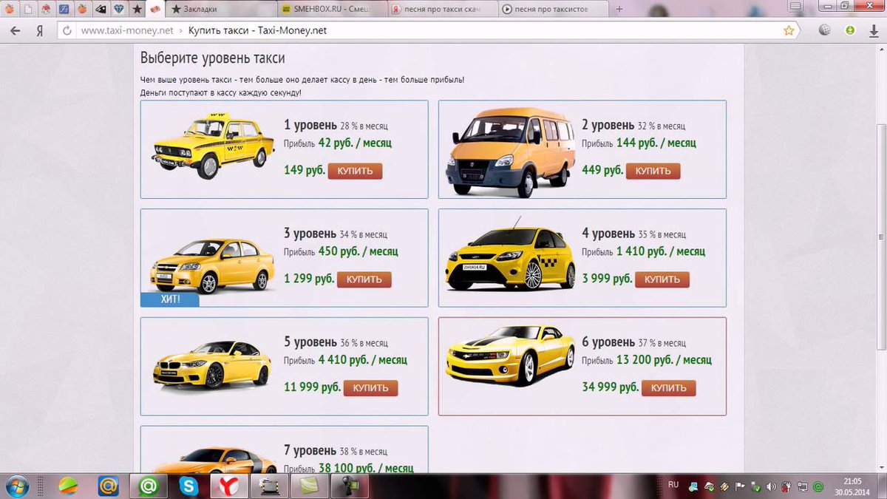Open the Yandex 'Я' home button

(x=39, y=31)
